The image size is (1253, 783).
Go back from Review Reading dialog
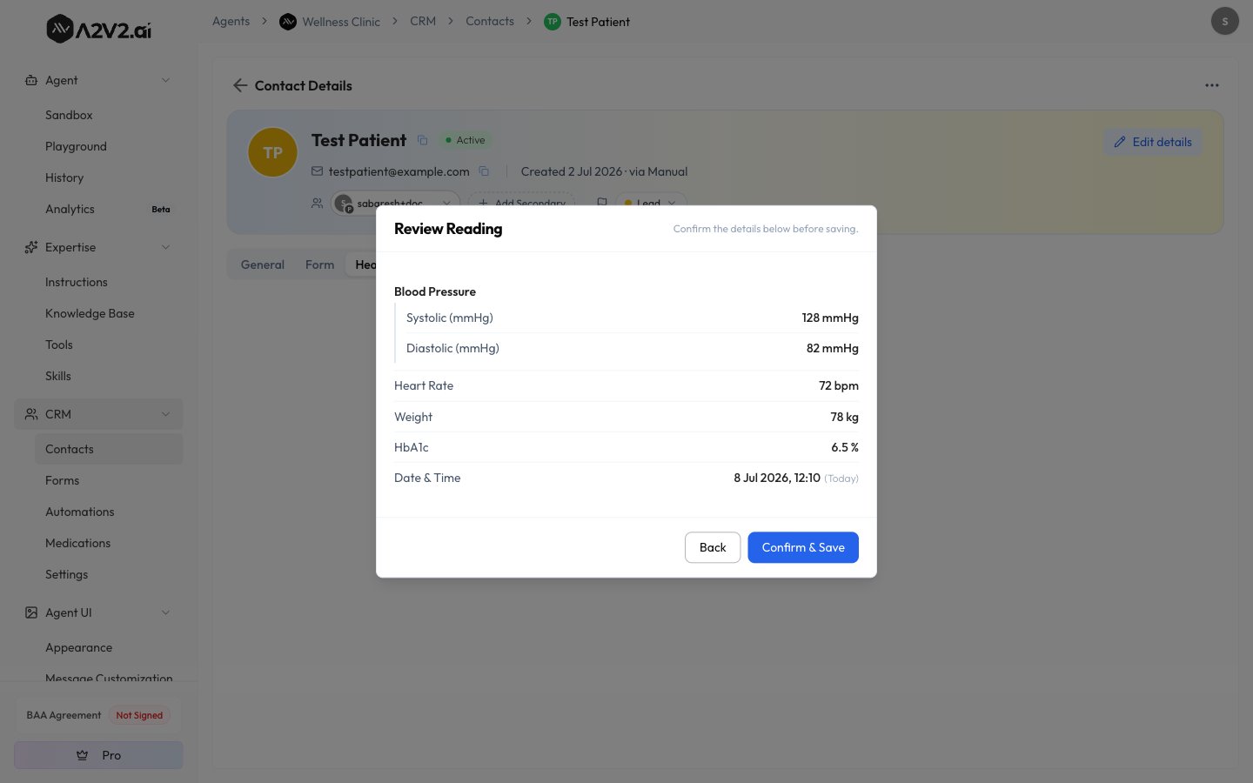(x=712, y=547)
